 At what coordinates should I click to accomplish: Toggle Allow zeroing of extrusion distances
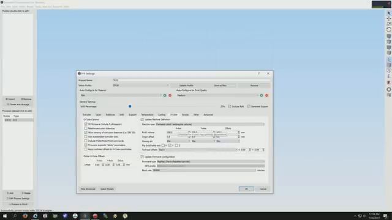pos(86,133)
